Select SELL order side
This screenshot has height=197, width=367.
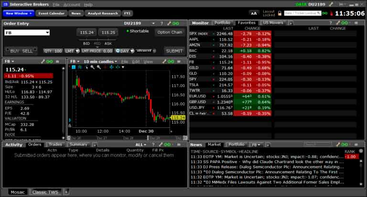click(27, 51)
